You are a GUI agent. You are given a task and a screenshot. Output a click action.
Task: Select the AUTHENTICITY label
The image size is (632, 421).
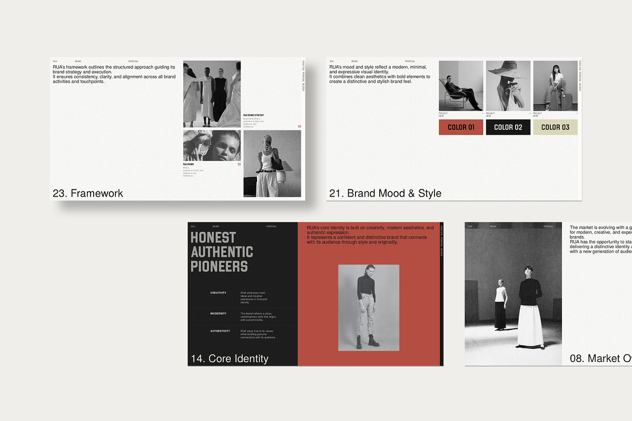coord(220,331)
